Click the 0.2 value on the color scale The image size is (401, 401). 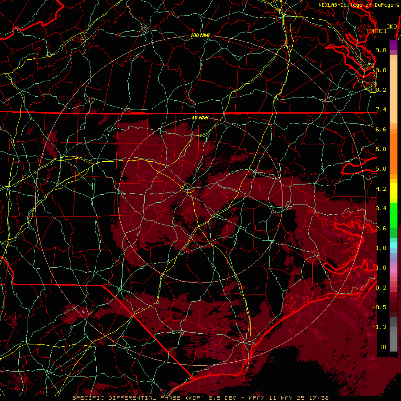point(381,288)
